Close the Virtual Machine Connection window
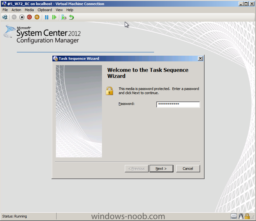This screenshot has width=256, height=221. (x=252, y=3)
